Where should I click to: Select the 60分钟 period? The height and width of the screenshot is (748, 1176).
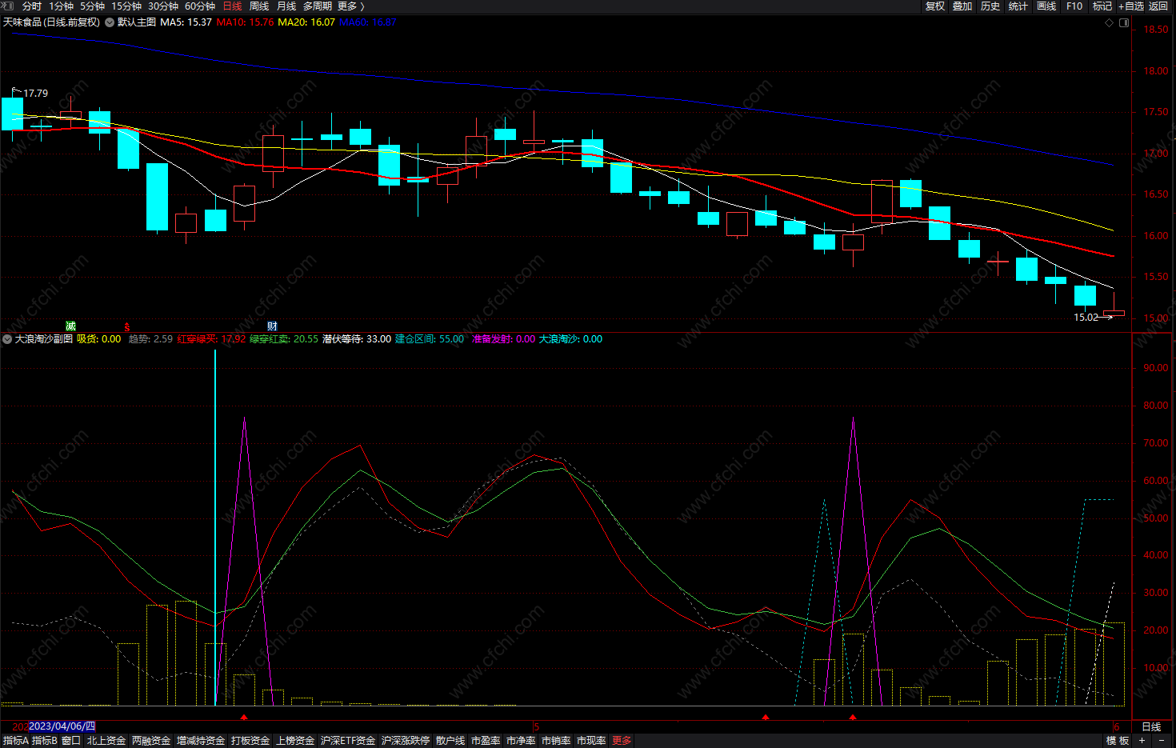[200, 6]
